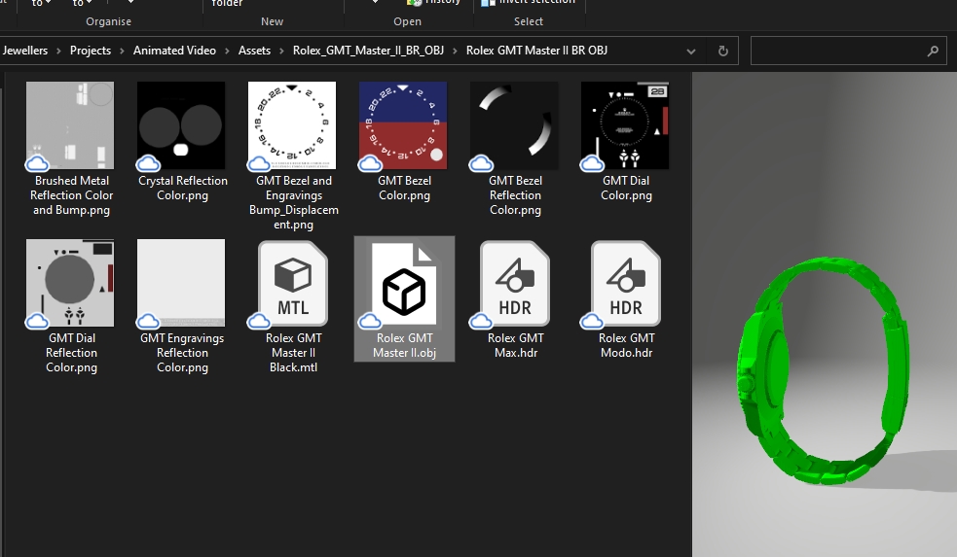Click the Open ribbon group label
957x557 pixels.
407,21
